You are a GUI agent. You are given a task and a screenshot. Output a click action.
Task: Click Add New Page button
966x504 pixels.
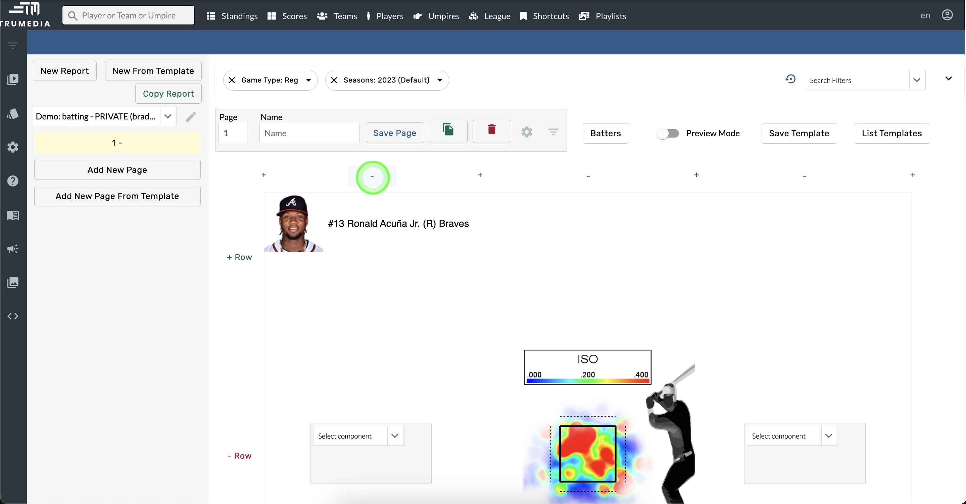tap(117, 170)
